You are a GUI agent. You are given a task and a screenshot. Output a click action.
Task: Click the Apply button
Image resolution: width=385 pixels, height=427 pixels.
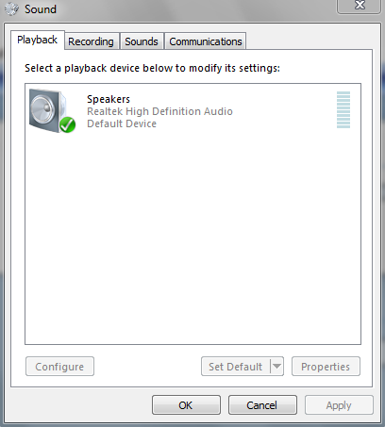[x=339, y=405]
